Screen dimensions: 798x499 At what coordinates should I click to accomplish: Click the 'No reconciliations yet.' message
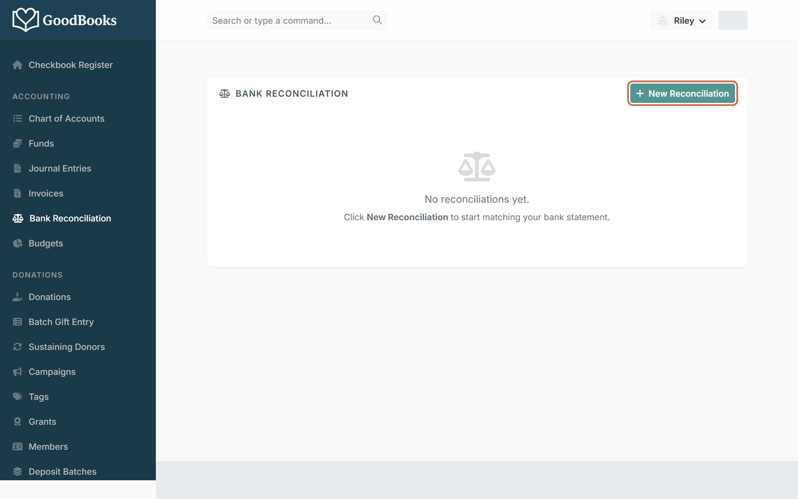477,200
